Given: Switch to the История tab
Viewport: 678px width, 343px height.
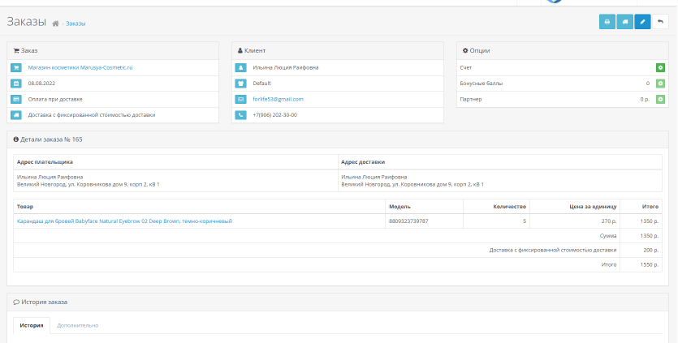Looking at the screenshot, I should tap(32, 325).
